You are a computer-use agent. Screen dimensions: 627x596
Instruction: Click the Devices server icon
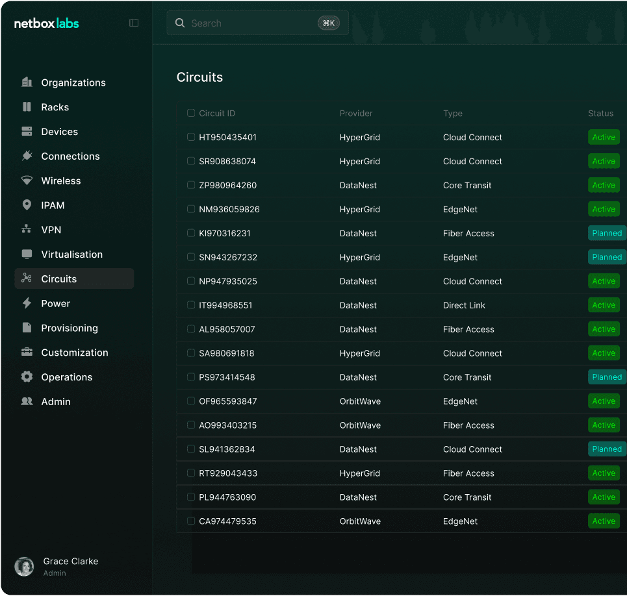[27, 132]
